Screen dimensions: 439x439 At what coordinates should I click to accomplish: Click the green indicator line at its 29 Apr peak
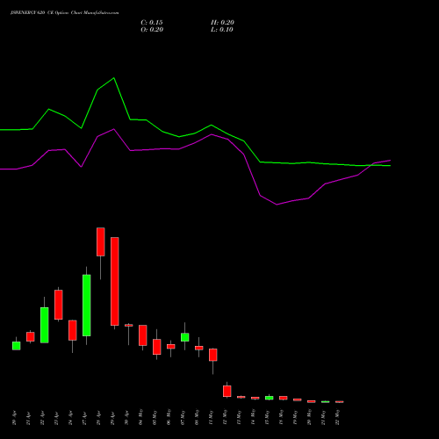click(114, 78)
